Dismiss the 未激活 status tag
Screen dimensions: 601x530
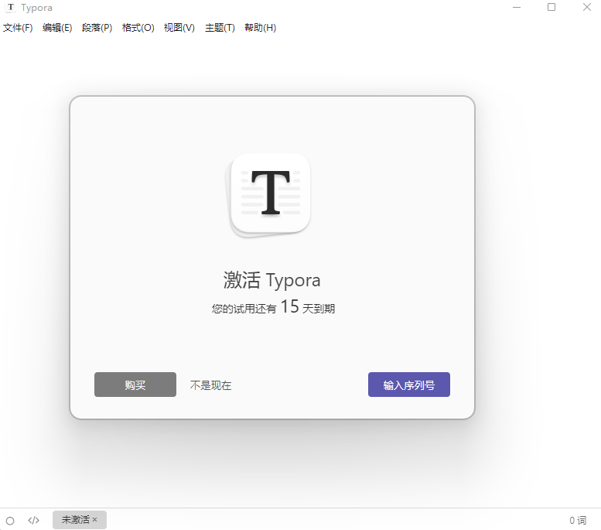[x=94, y=520]
